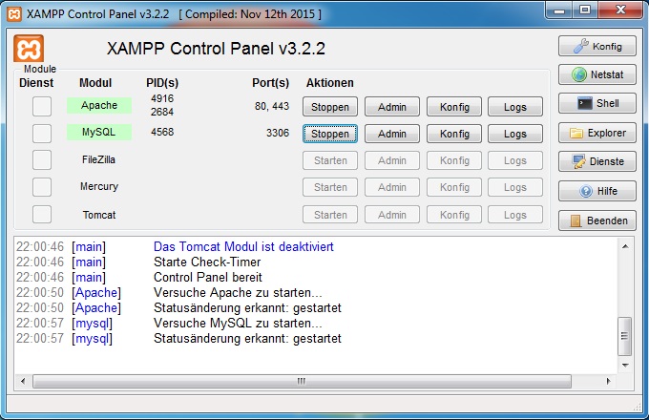Viewport: 649px width, 420px height.
Task: Click log line 'Versuche Apache zu starten...'
Action: (238, 292)
